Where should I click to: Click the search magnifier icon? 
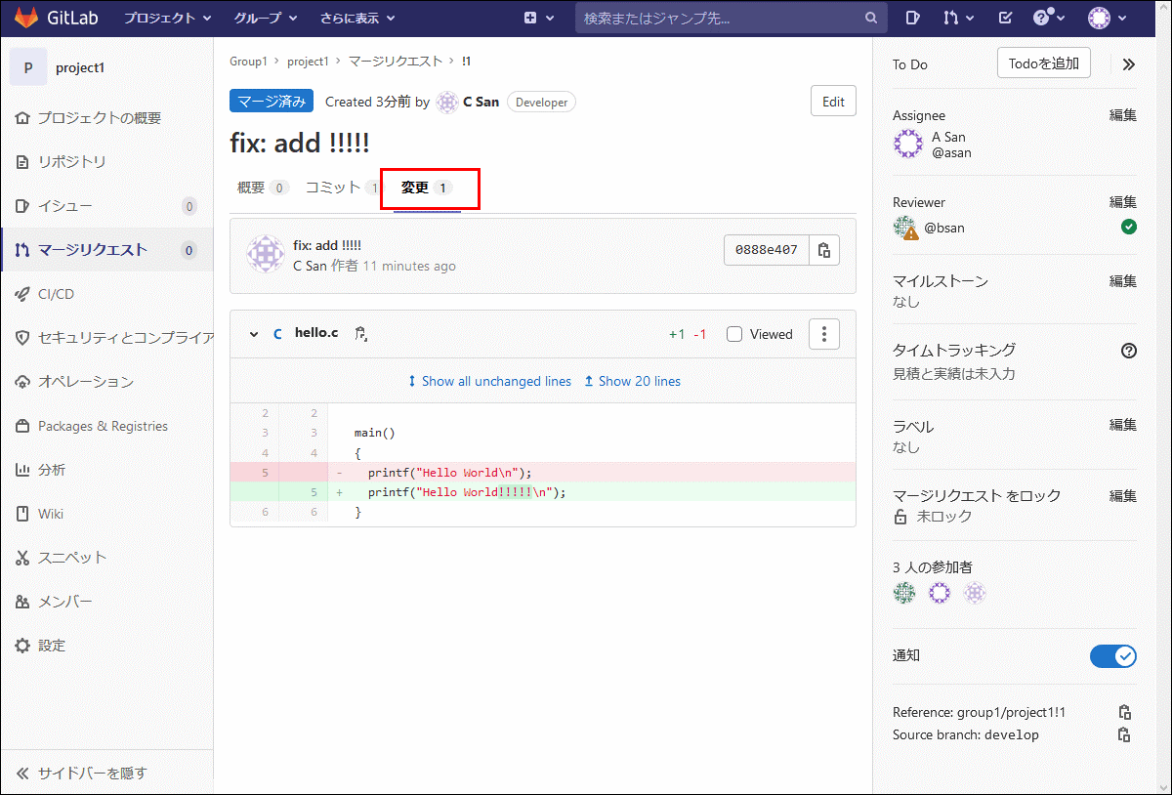coord(870,18)
